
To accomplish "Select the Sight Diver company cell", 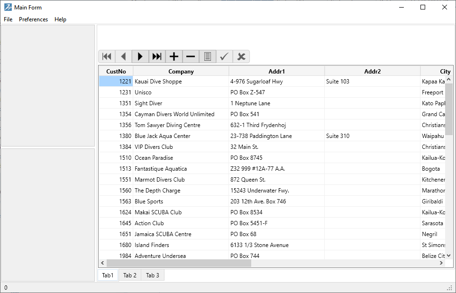I will pos(181,103).
